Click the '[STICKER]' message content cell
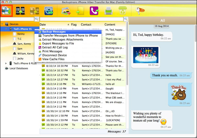The width and height of the screenshot is (197, 138). (111, 43)
